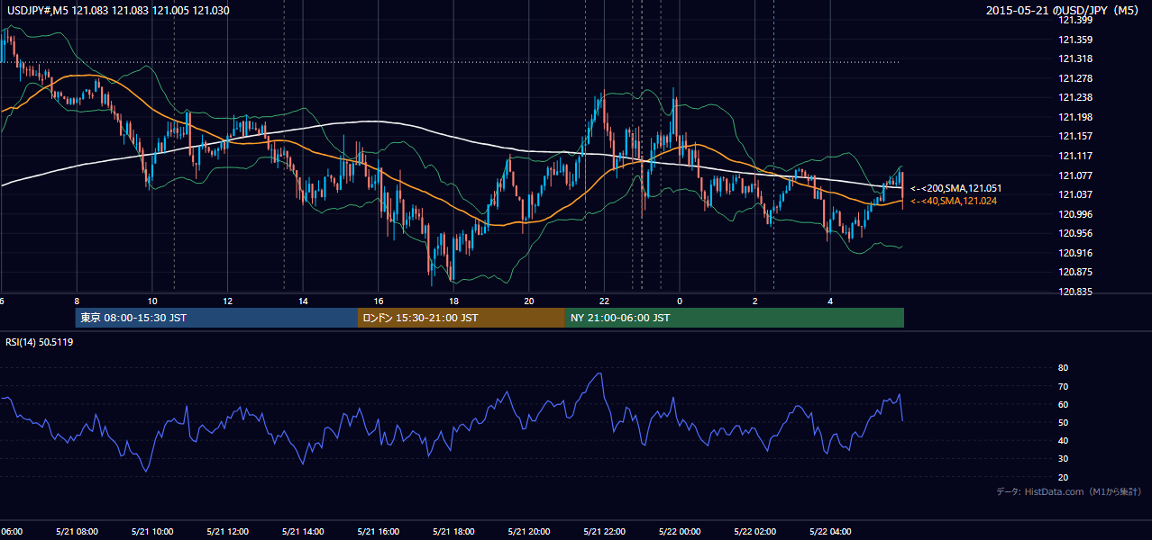
Task: Click hour label 16 under the price chart
Action: (x=379, y=301)
